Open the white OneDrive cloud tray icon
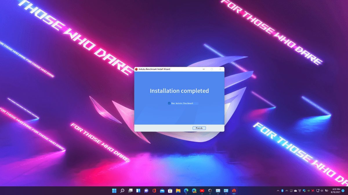Viewport: 348px width, 195px height. 296,191
